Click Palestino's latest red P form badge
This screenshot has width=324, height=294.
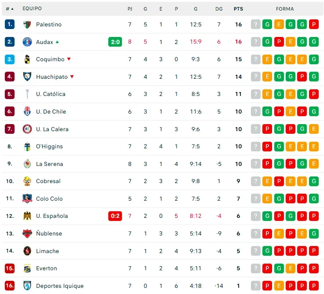314,25
